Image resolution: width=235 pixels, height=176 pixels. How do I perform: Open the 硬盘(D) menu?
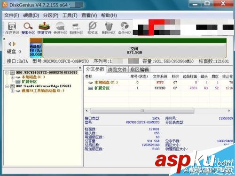pyautogui.click(x=31, y=15)
